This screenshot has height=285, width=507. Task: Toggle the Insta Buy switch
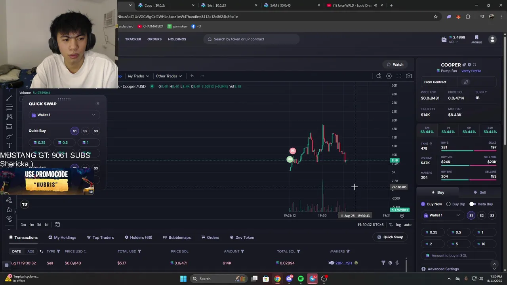(472, 204)
